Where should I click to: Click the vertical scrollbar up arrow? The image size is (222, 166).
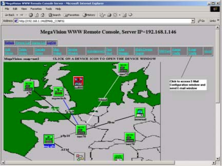coord(217,27)
